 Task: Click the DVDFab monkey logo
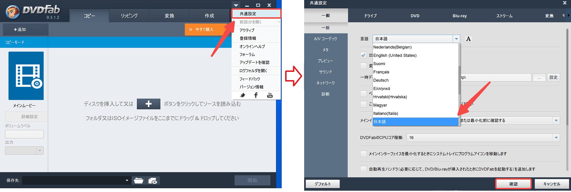pyautogui.click(x=13, y=12)
